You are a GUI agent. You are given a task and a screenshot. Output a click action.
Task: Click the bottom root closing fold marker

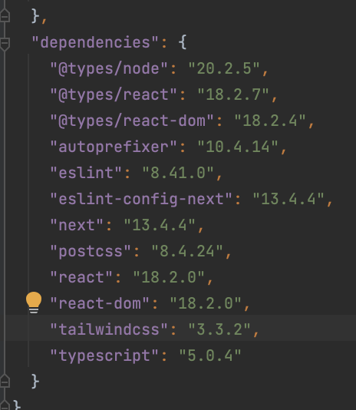(x=5, y=405)
